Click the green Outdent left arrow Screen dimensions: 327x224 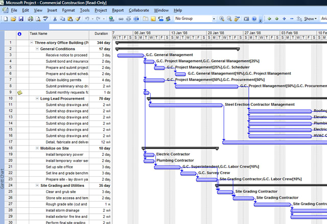[x=269, y=19]
